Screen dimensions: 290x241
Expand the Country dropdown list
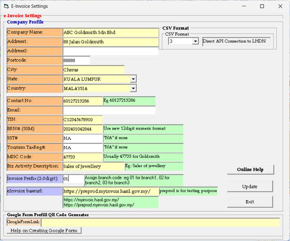pyautogui.click(x=133, y=89)
